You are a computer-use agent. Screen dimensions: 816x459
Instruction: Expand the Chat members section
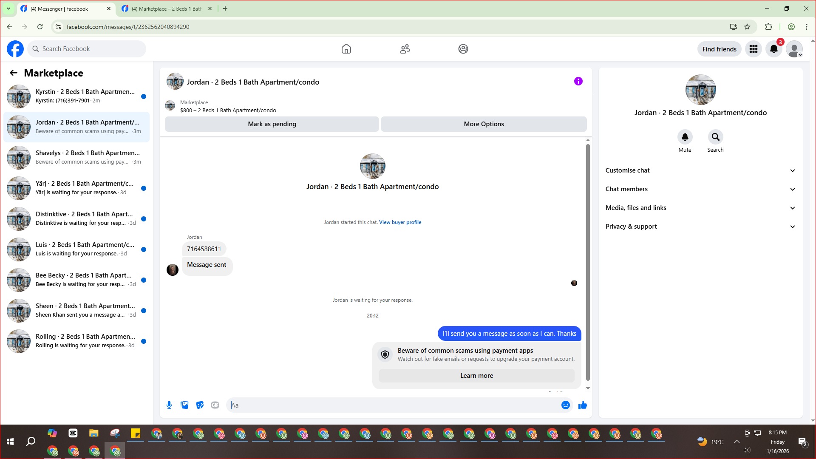pos(700,189)
